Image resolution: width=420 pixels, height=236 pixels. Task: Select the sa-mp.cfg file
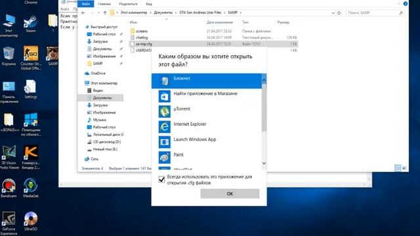144,44
